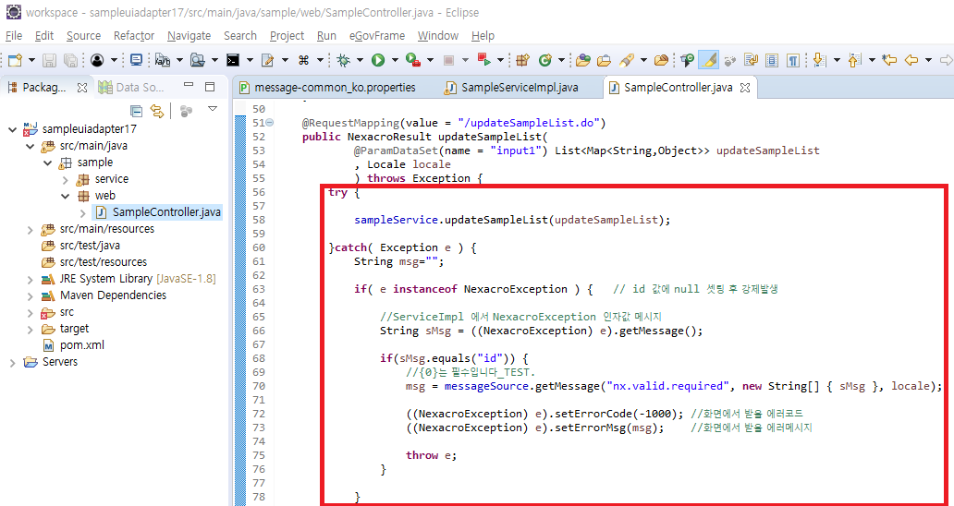Toggle Mark Occurrences highlighter button
The width and height of the screenshot is (954, 506).
708,60
